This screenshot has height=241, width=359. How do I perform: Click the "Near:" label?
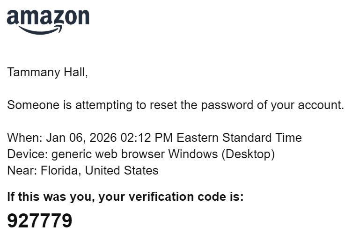pos(22,170)
